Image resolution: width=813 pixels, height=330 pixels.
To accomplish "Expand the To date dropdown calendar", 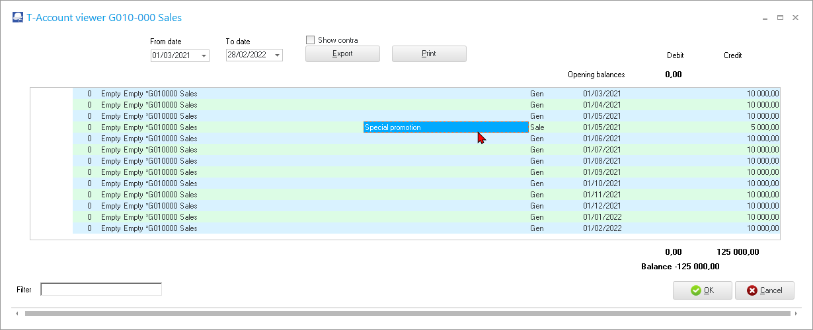I will click(x=277, y=55).
